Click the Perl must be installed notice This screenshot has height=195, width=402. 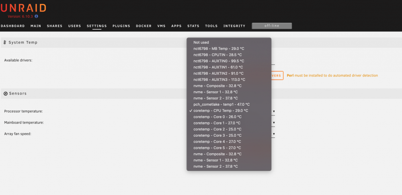point(332,76)
